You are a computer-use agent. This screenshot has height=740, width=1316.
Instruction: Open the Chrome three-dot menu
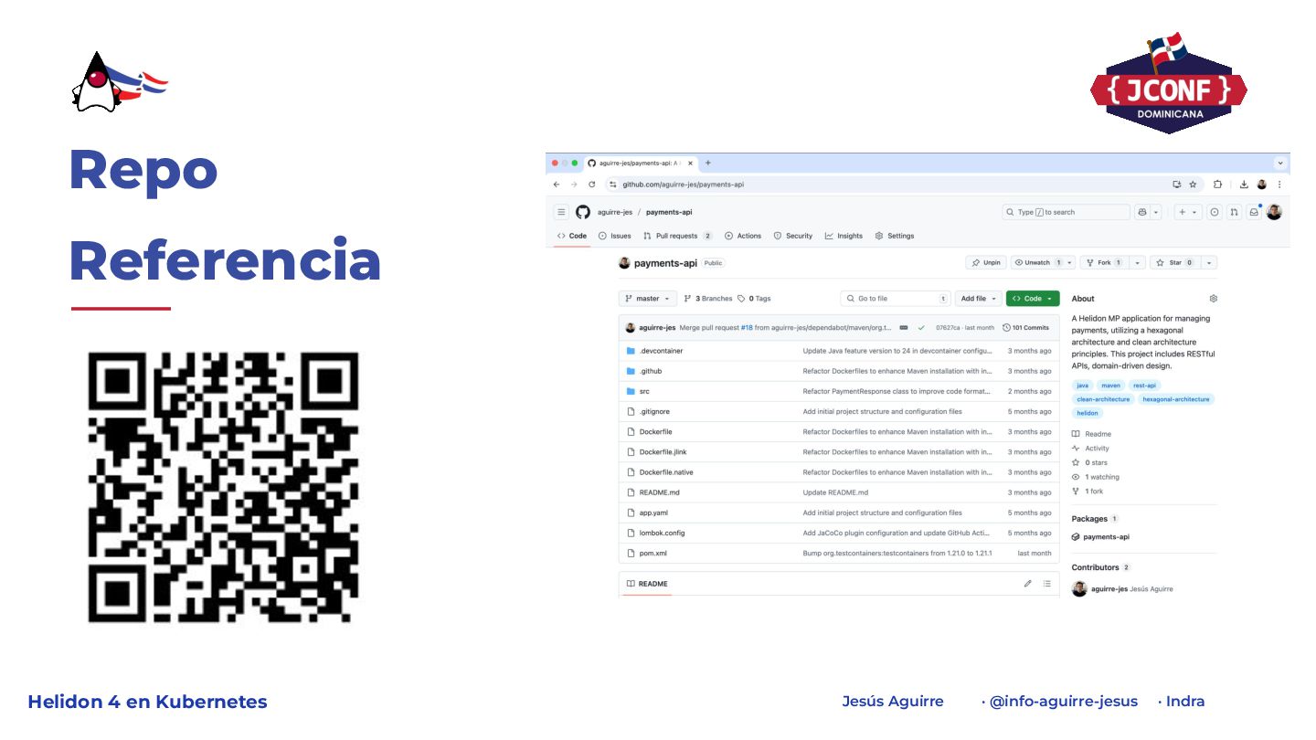click(1279, 185)
